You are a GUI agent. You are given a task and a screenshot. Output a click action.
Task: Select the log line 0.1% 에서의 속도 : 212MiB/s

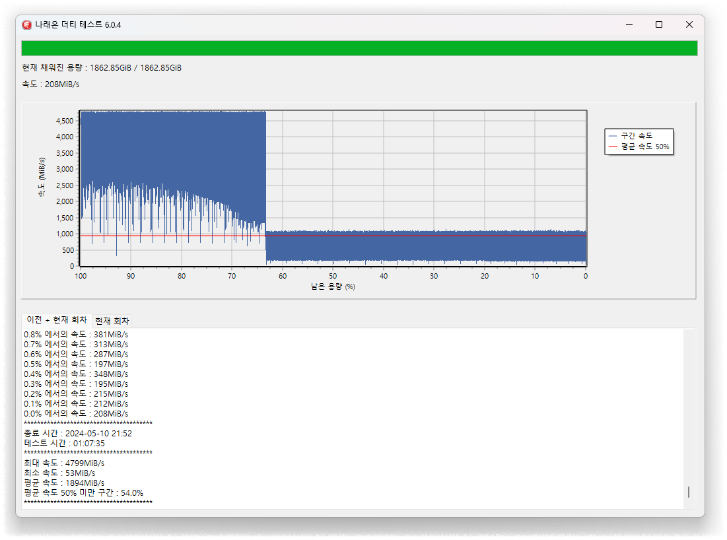[x=76, y=404]
